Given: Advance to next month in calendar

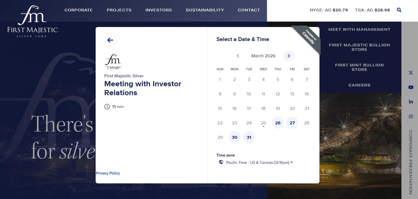Looking at the screenshot, I should tap(289, 56).
